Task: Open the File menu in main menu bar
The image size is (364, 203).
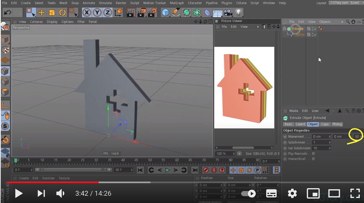Action: 5,3
